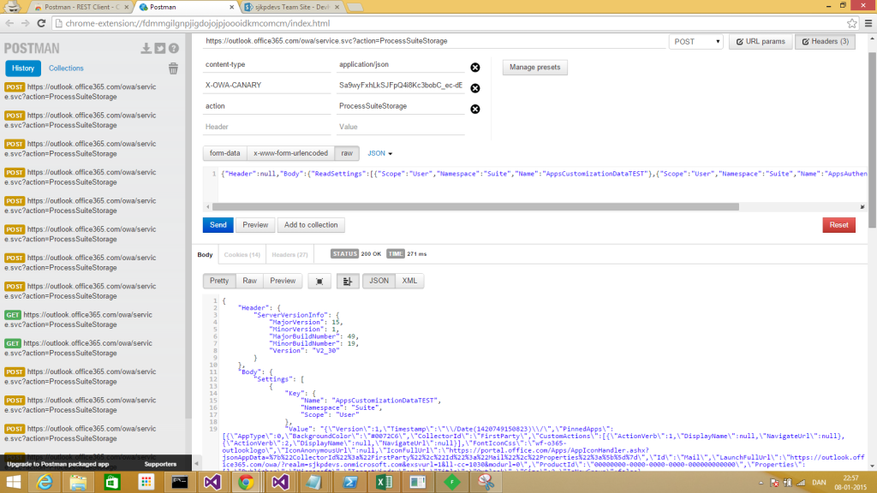
Task: Click the Headers (3) editor icon
Action: (825, 40)
